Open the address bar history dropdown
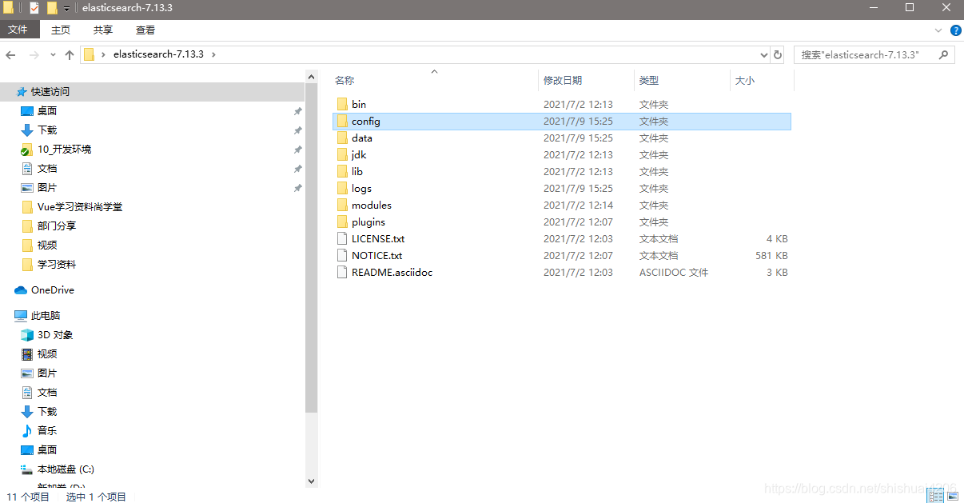The image size is (964, 503). [x=763, y=54]
